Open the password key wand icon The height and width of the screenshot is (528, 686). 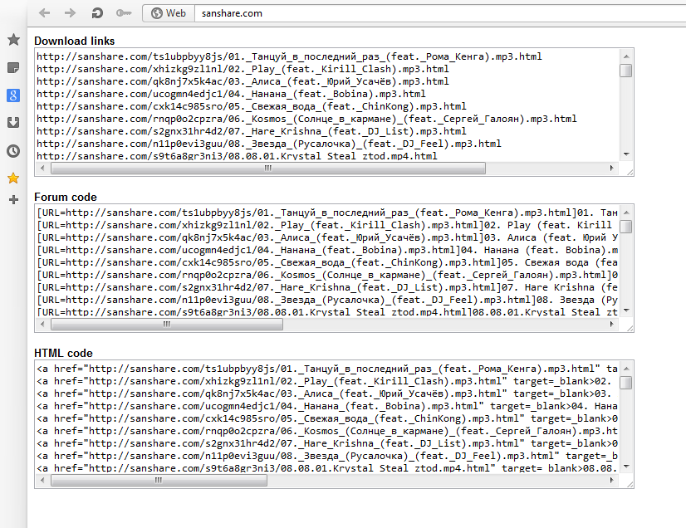[x=124, y=13]
